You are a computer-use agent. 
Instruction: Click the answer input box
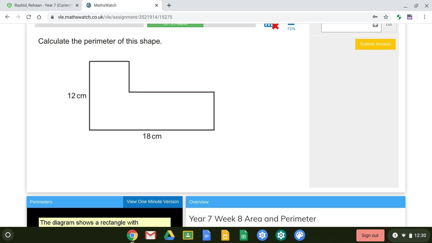point(351,27)
